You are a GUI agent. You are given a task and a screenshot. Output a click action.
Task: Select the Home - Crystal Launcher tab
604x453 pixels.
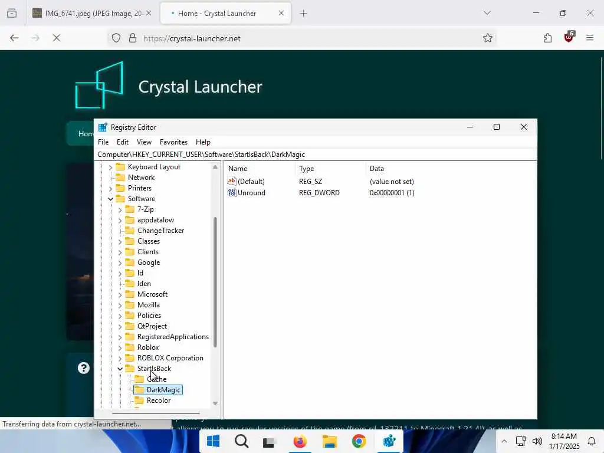tap(226, 14)
